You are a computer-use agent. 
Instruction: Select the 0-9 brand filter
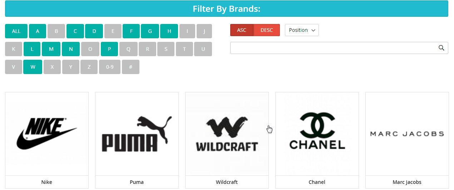110,67
